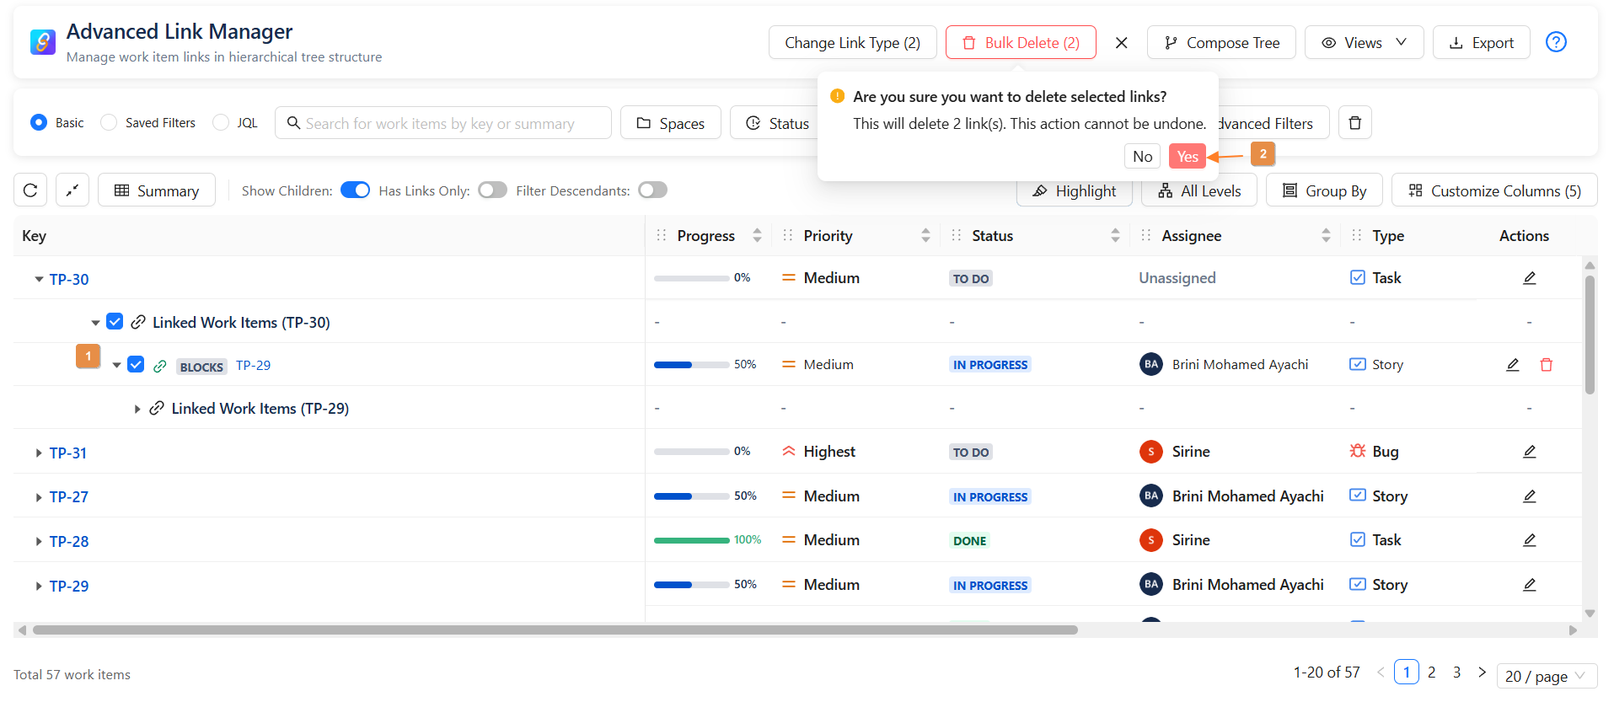Viewport: 1614px width, 702px height.
Task: Click edit pencil in TP-28 row
Action: 1529,540
